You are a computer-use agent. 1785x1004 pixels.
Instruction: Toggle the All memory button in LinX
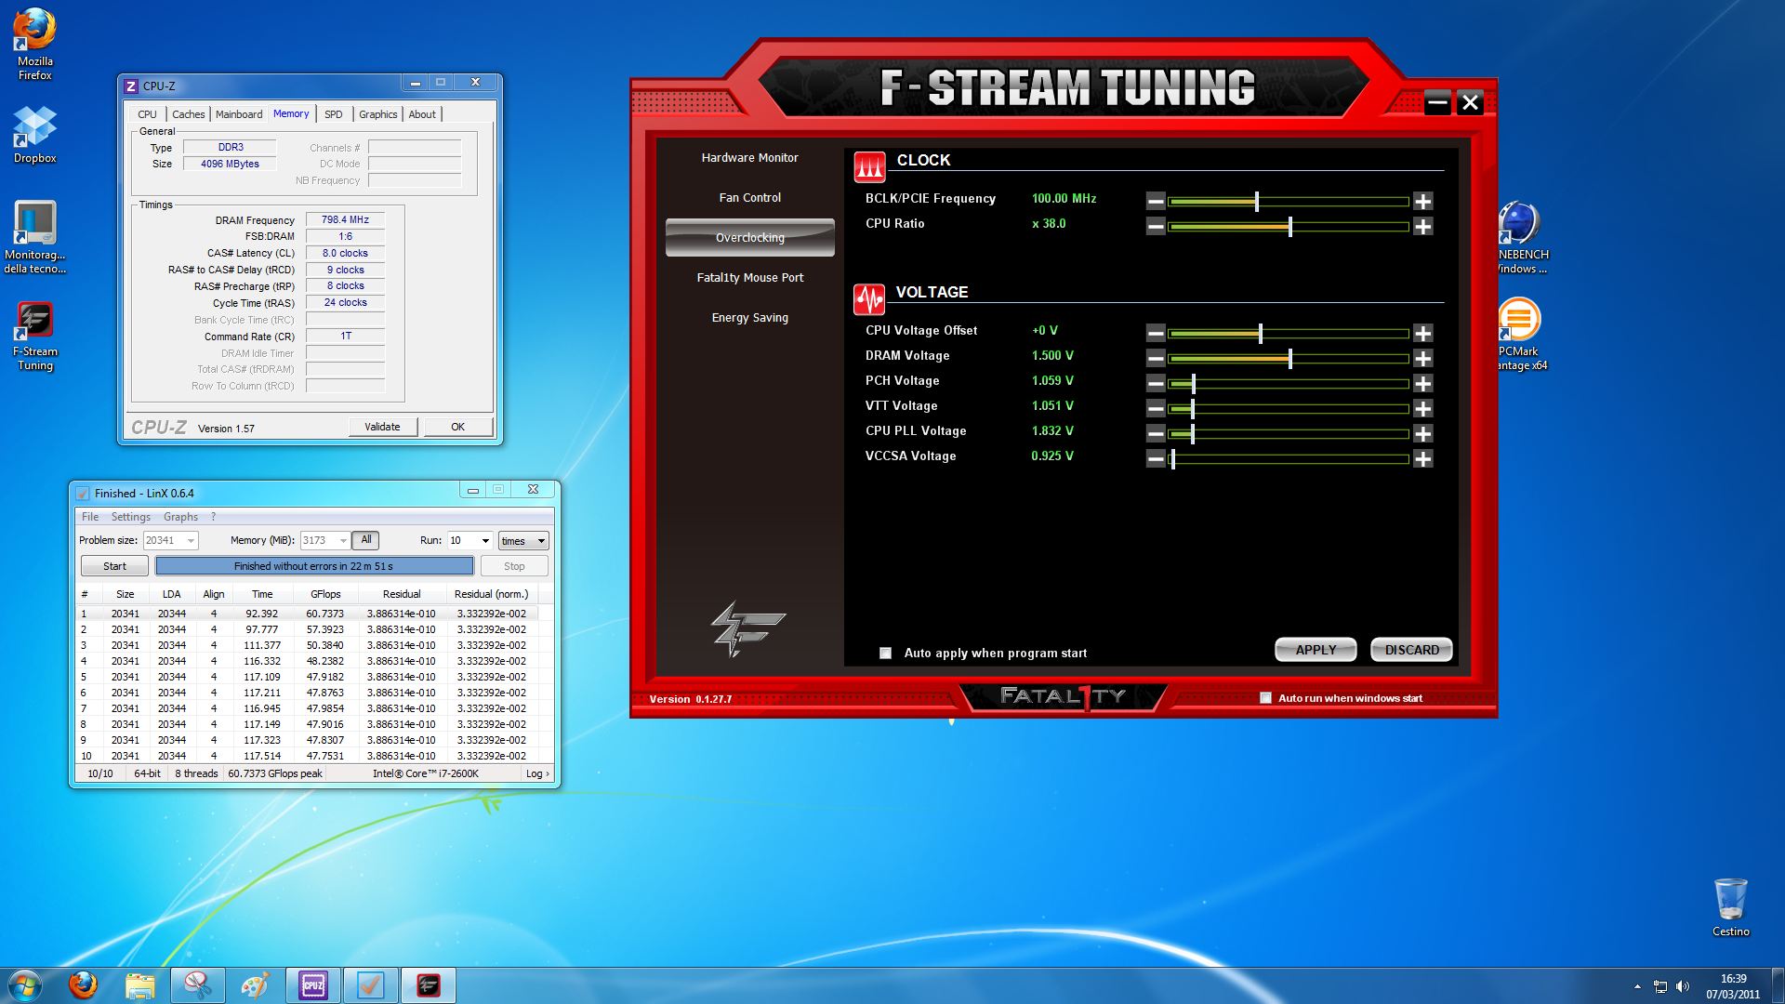[x=366, y=540]
